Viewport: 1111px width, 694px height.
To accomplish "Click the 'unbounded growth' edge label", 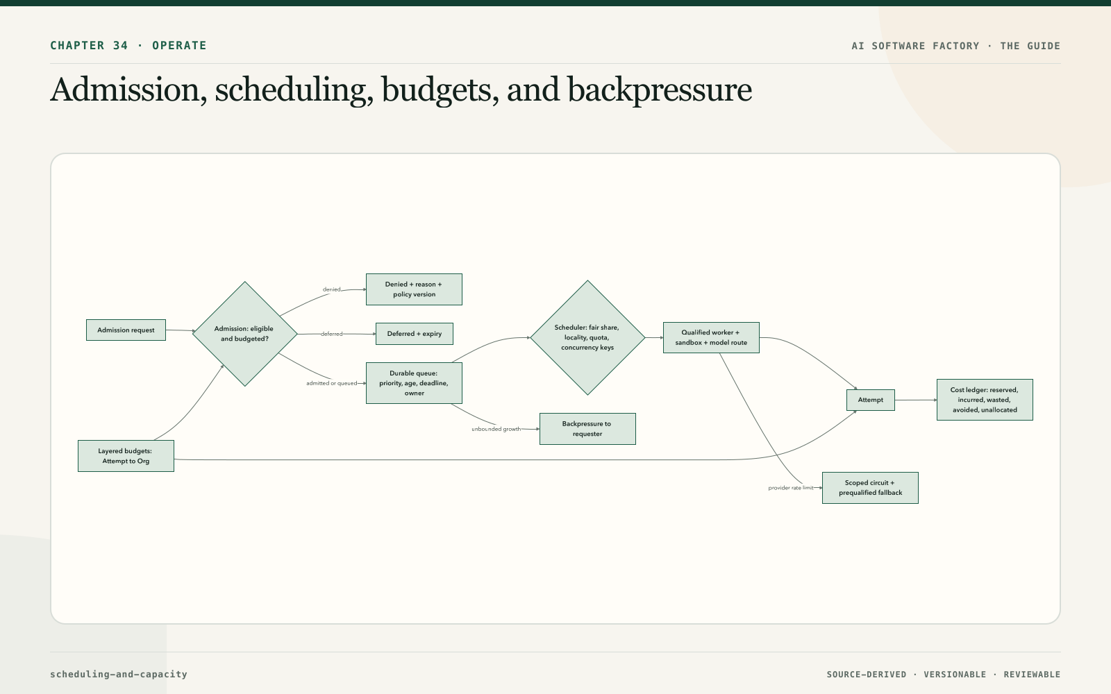I will coord(496,429).
